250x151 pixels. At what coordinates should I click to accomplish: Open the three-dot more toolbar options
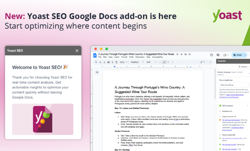point(173,62)
